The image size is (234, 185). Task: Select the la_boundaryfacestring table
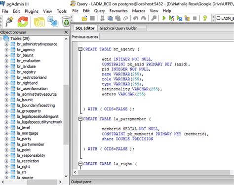(x=36, y=106)
